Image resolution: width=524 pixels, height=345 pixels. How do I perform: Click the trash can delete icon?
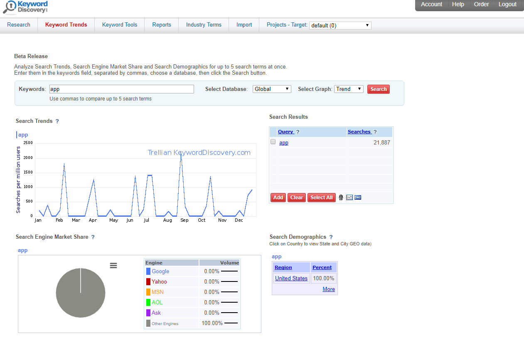(341, 198)
